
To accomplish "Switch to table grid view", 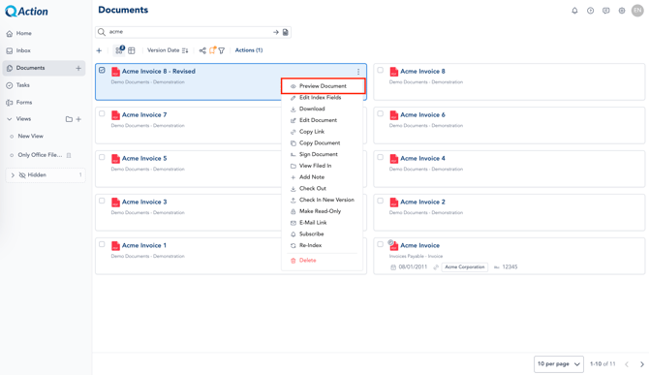I will coord(132,50).
